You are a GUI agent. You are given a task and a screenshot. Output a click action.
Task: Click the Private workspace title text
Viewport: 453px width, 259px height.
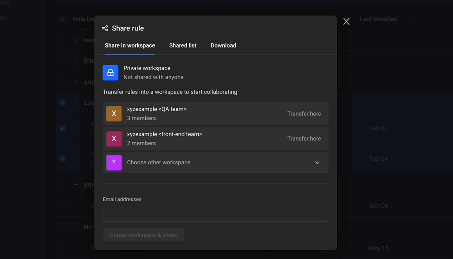point(147,68)
